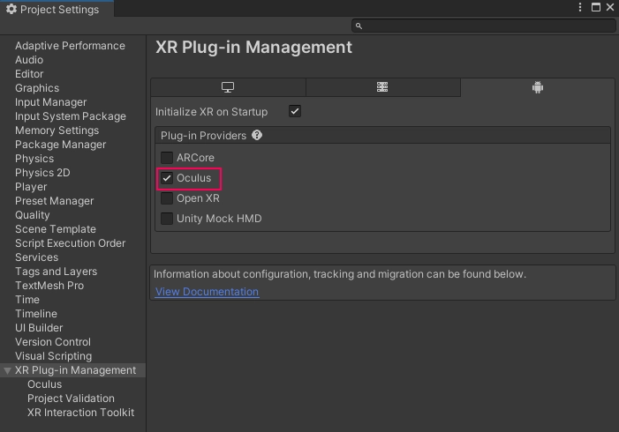The width and height of the screenshot is (619, 432).
Task: Enable the Open XR plug-in provider
Action: click(167, 198)
